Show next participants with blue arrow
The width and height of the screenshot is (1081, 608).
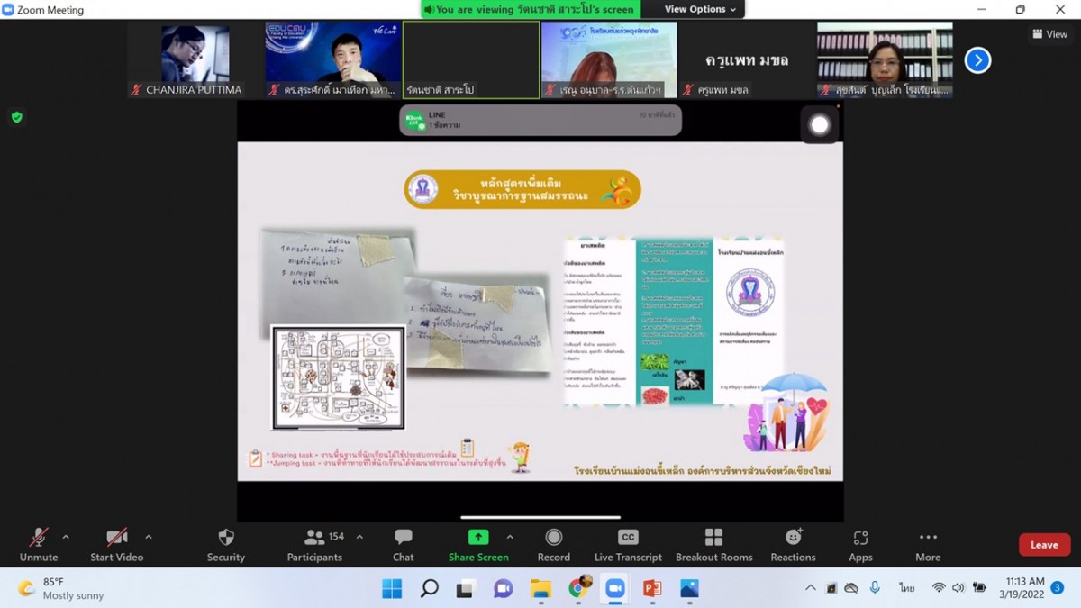[977, 60]
